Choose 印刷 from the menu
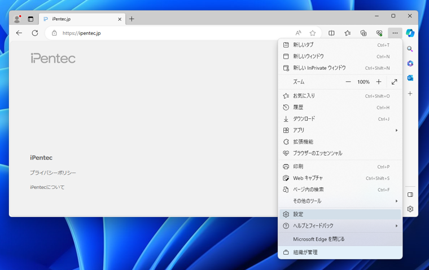This screenshot has width=429, height=270. (340, 167)
